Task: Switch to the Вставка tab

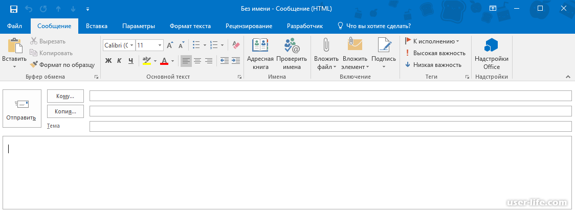Action: pos(97,26)
